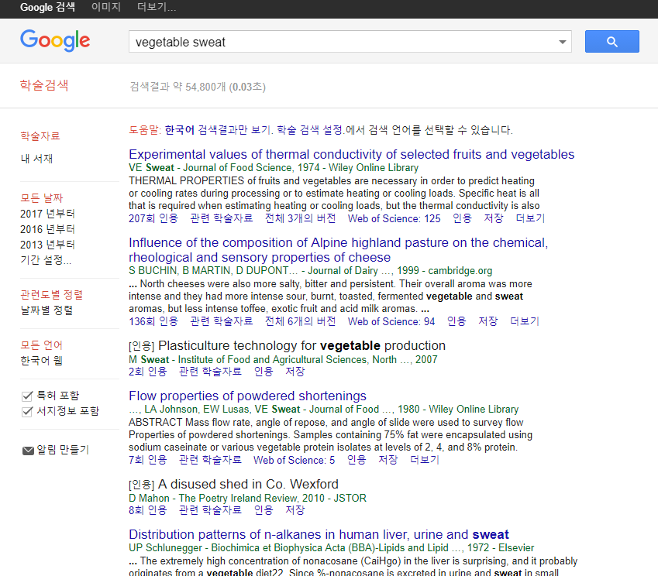
Task: Open 관련 학술자료 for powdered shortenings result
Action: 210,460
